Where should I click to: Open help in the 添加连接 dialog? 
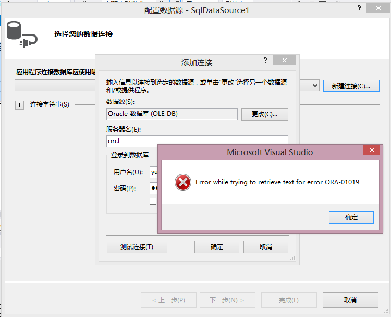tap(265, 60)
